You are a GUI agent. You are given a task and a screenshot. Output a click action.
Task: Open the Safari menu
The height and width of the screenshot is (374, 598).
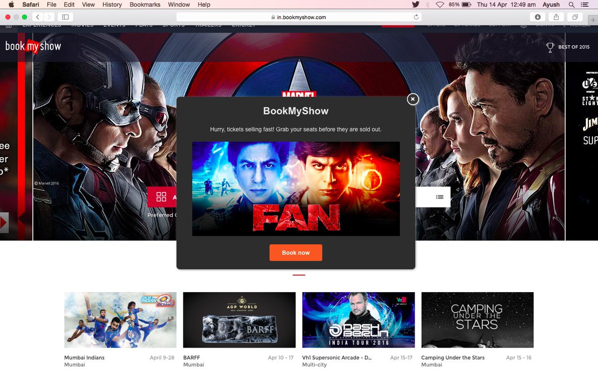(31, 4)
